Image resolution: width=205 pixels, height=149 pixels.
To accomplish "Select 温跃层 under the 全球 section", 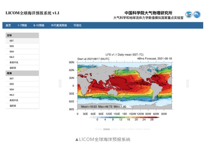I will [x=22, y=68].
